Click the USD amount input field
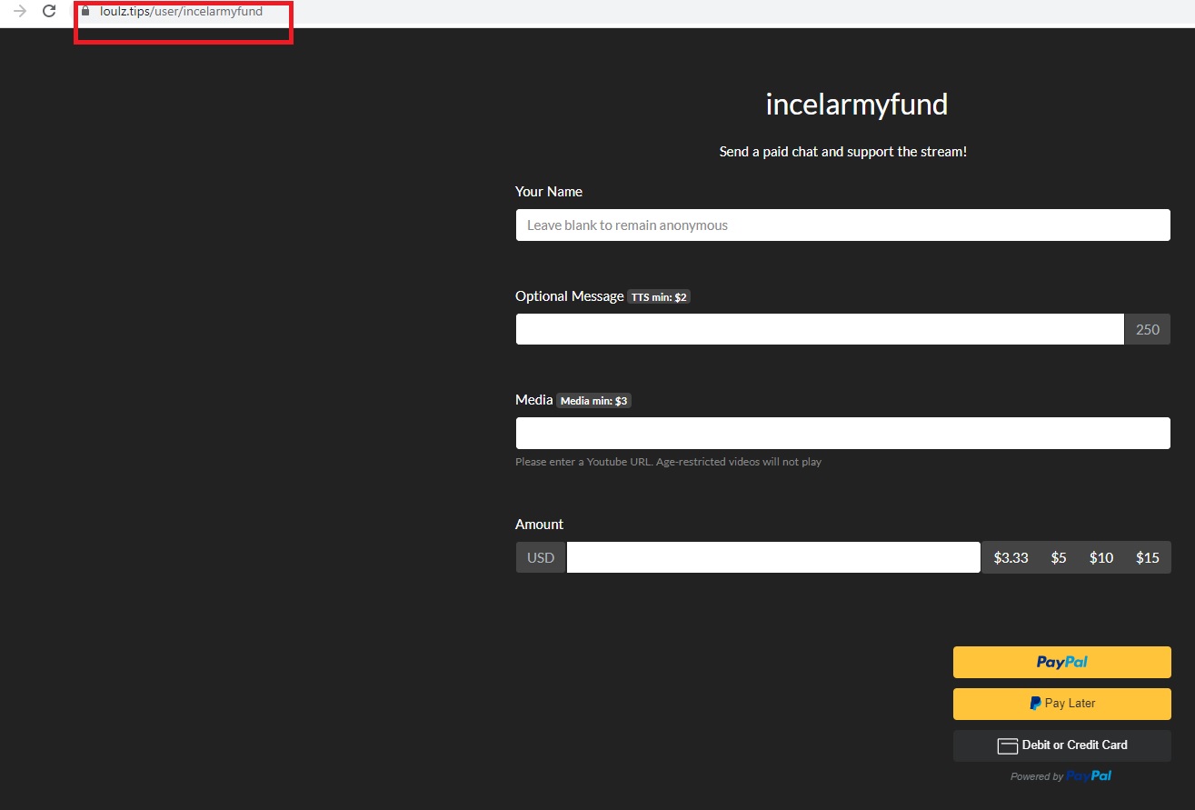This screenshot has height=810, width=1195. point(773,557)
